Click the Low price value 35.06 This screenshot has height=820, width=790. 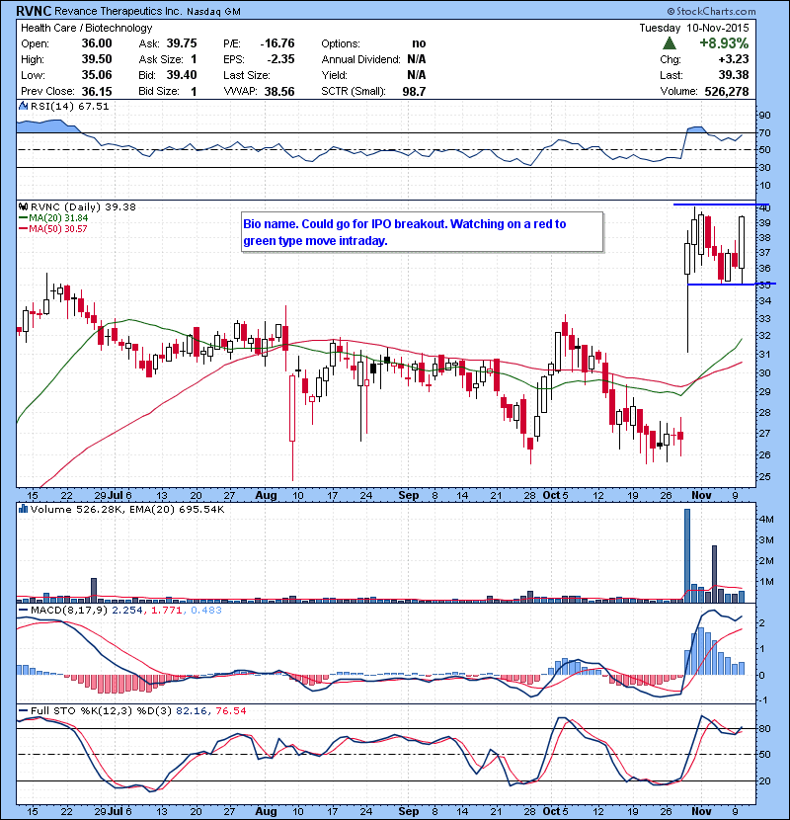tap(97, 75)
